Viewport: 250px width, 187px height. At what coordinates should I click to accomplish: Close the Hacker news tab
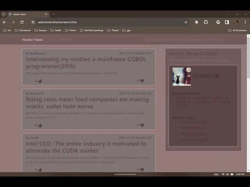coord(46,14)
